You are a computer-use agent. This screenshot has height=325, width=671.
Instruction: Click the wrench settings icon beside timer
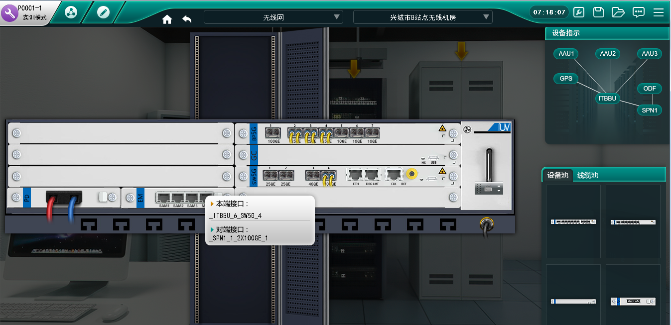point(579,12)
